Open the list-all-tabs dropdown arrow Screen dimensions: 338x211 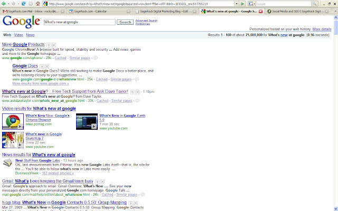(x=336, y=12)
